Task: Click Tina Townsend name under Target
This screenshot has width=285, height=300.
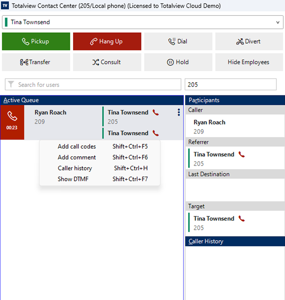Action: point(214,218)
